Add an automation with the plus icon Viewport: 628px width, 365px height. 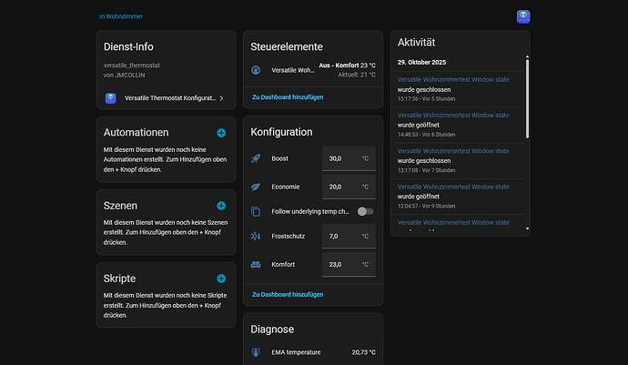tap(221, 133)
